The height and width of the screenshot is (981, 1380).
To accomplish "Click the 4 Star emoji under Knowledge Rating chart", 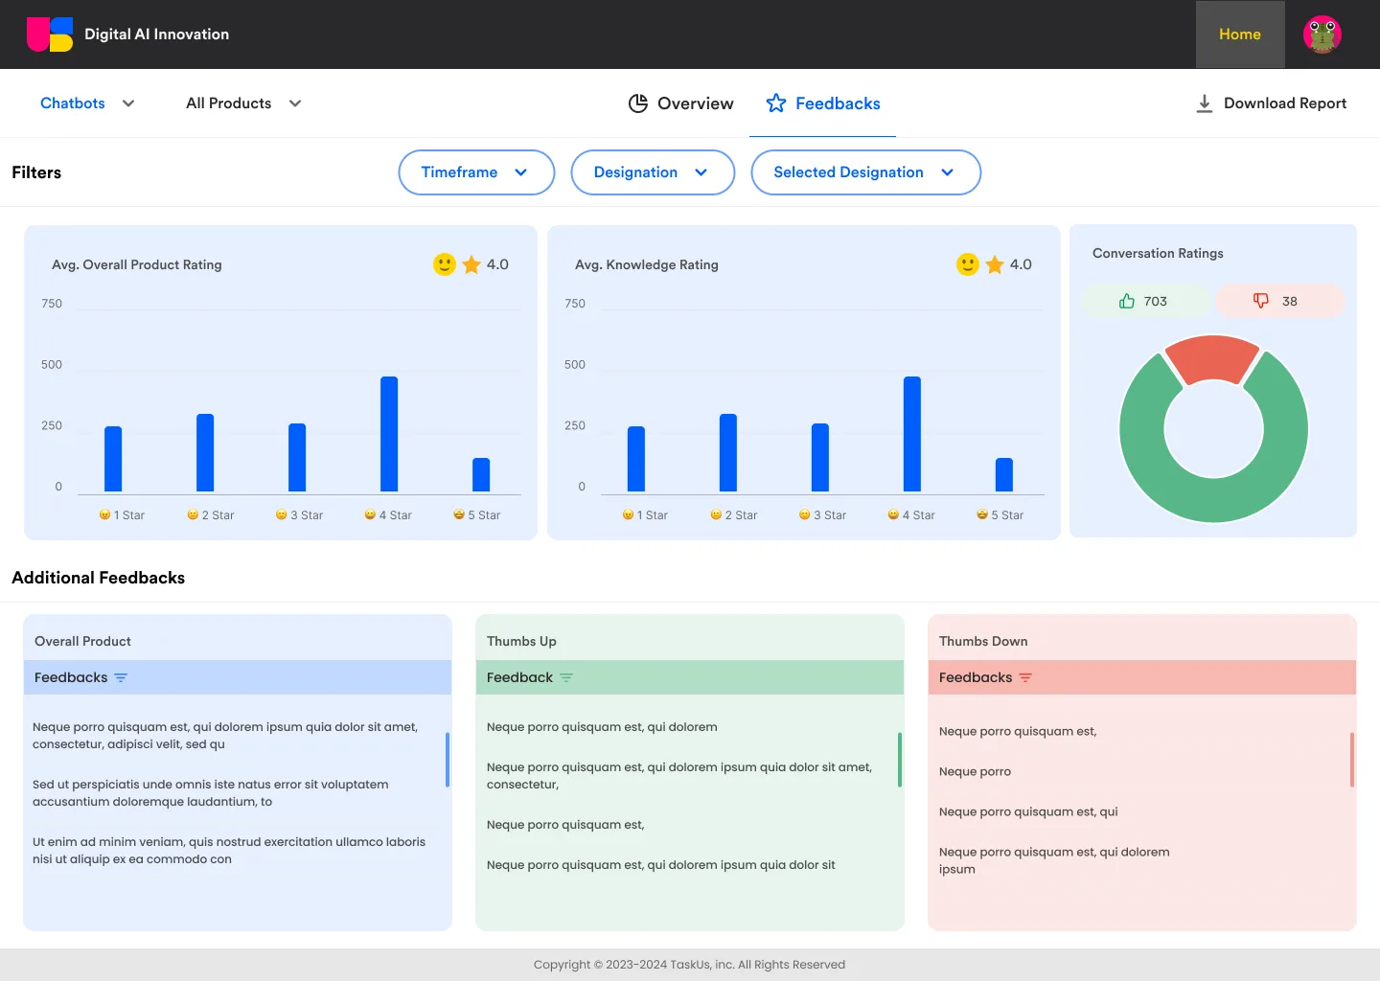I will (893, 514).
